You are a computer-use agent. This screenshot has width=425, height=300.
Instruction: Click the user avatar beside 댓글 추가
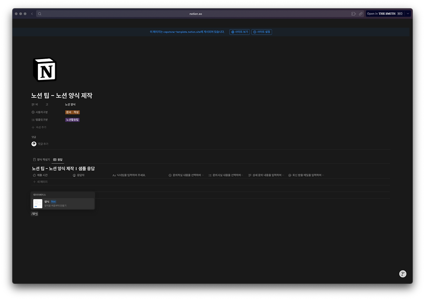pos(34,144)
